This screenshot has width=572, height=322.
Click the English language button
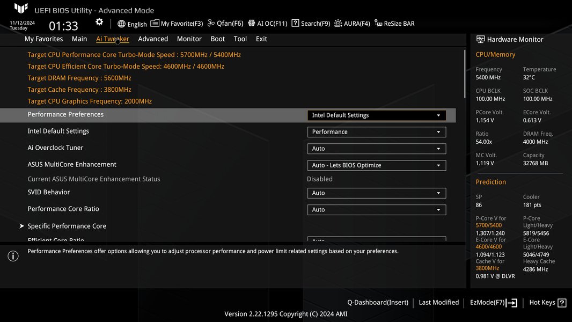pos(137,24)
